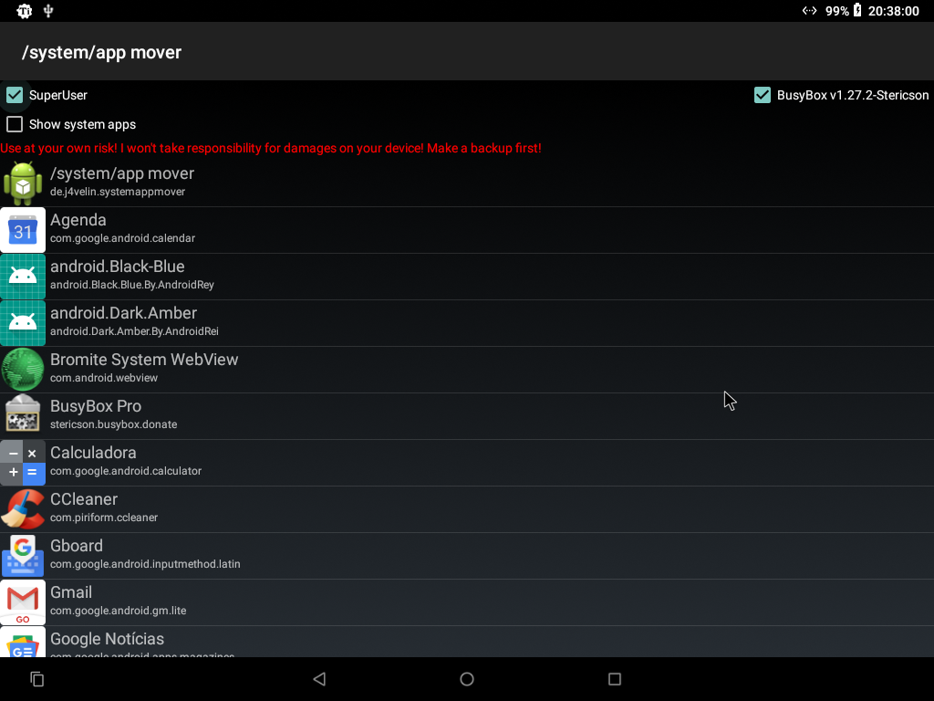
Task: Click the /system/app mover title header
Action: pyautogui.click(x=101, y=52)
